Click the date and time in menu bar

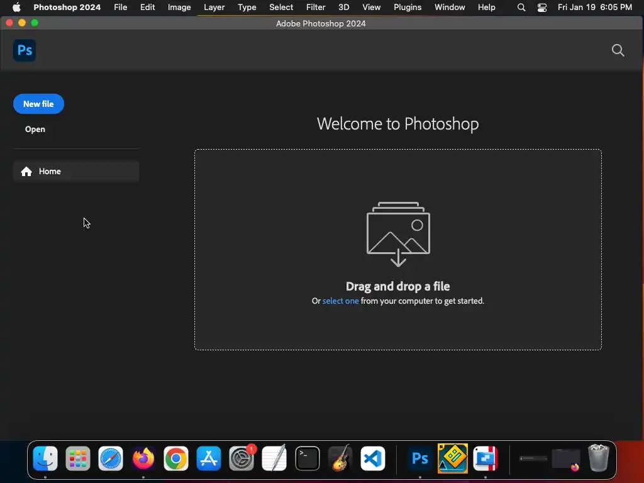coord(595,7)
